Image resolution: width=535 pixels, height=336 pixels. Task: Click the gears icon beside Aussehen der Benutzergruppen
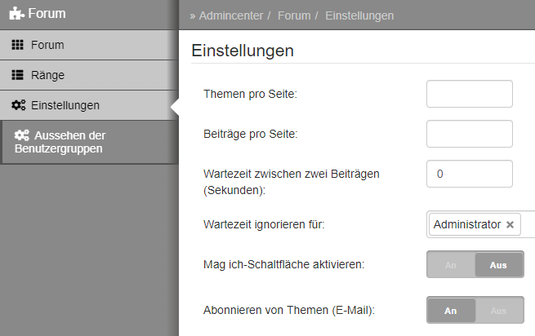[22, 135]
